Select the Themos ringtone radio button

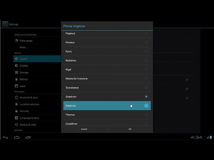(146, 115)
